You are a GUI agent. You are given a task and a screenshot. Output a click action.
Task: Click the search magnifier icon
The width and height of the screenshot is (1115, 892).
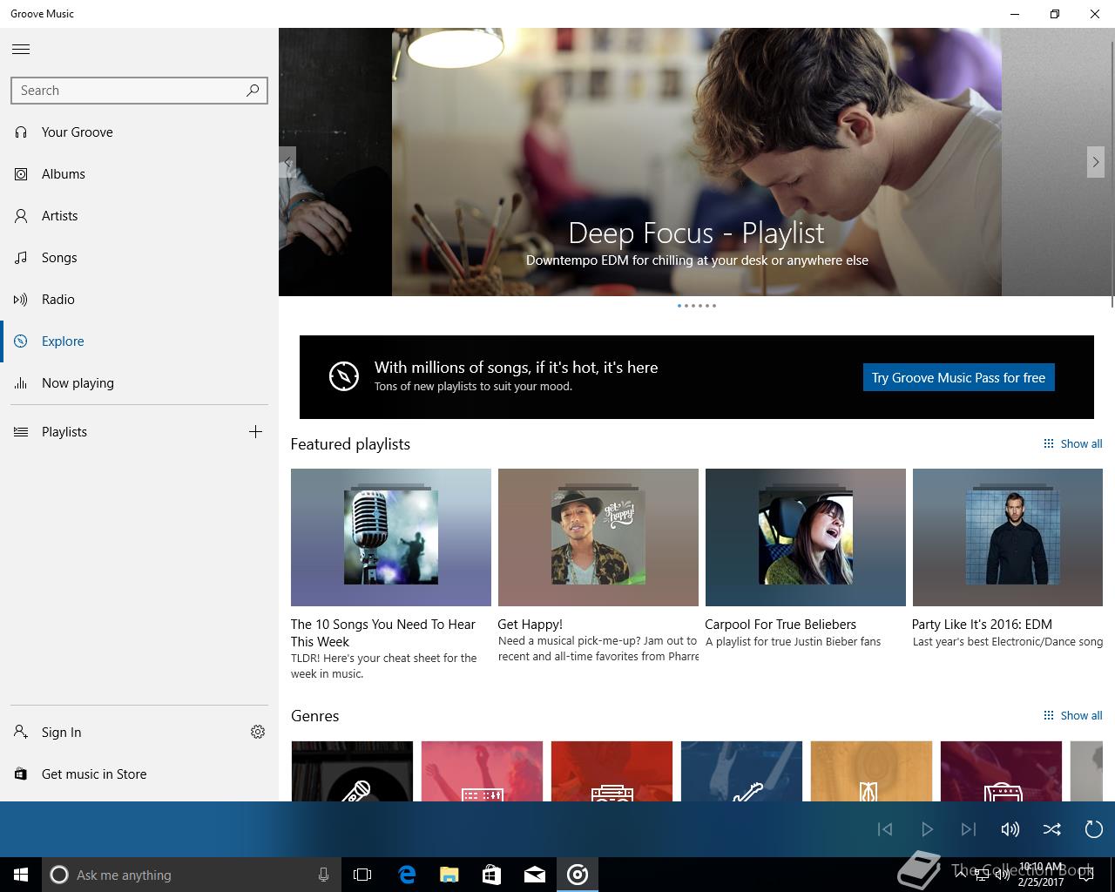coord(253,90)
